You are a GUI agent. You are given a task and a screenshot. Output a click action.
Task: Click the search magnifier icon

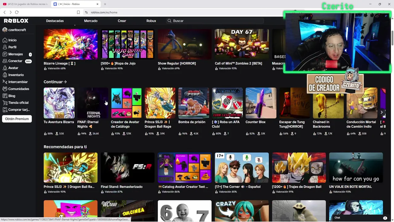(x=169, y=21)
